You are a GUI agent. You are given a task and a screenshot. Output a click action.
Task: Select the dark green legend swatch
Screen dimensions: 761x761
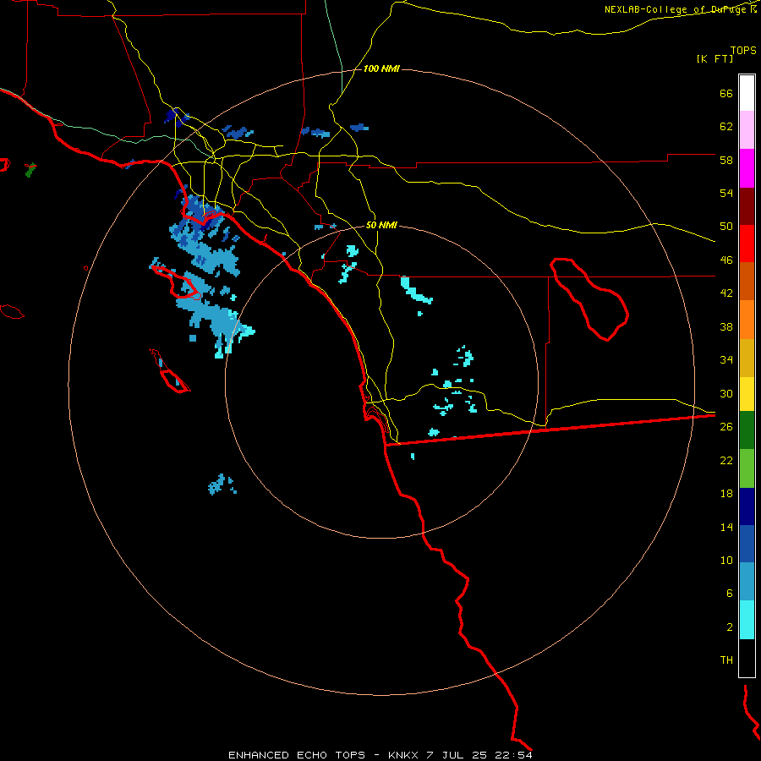[x=747, y=430]
